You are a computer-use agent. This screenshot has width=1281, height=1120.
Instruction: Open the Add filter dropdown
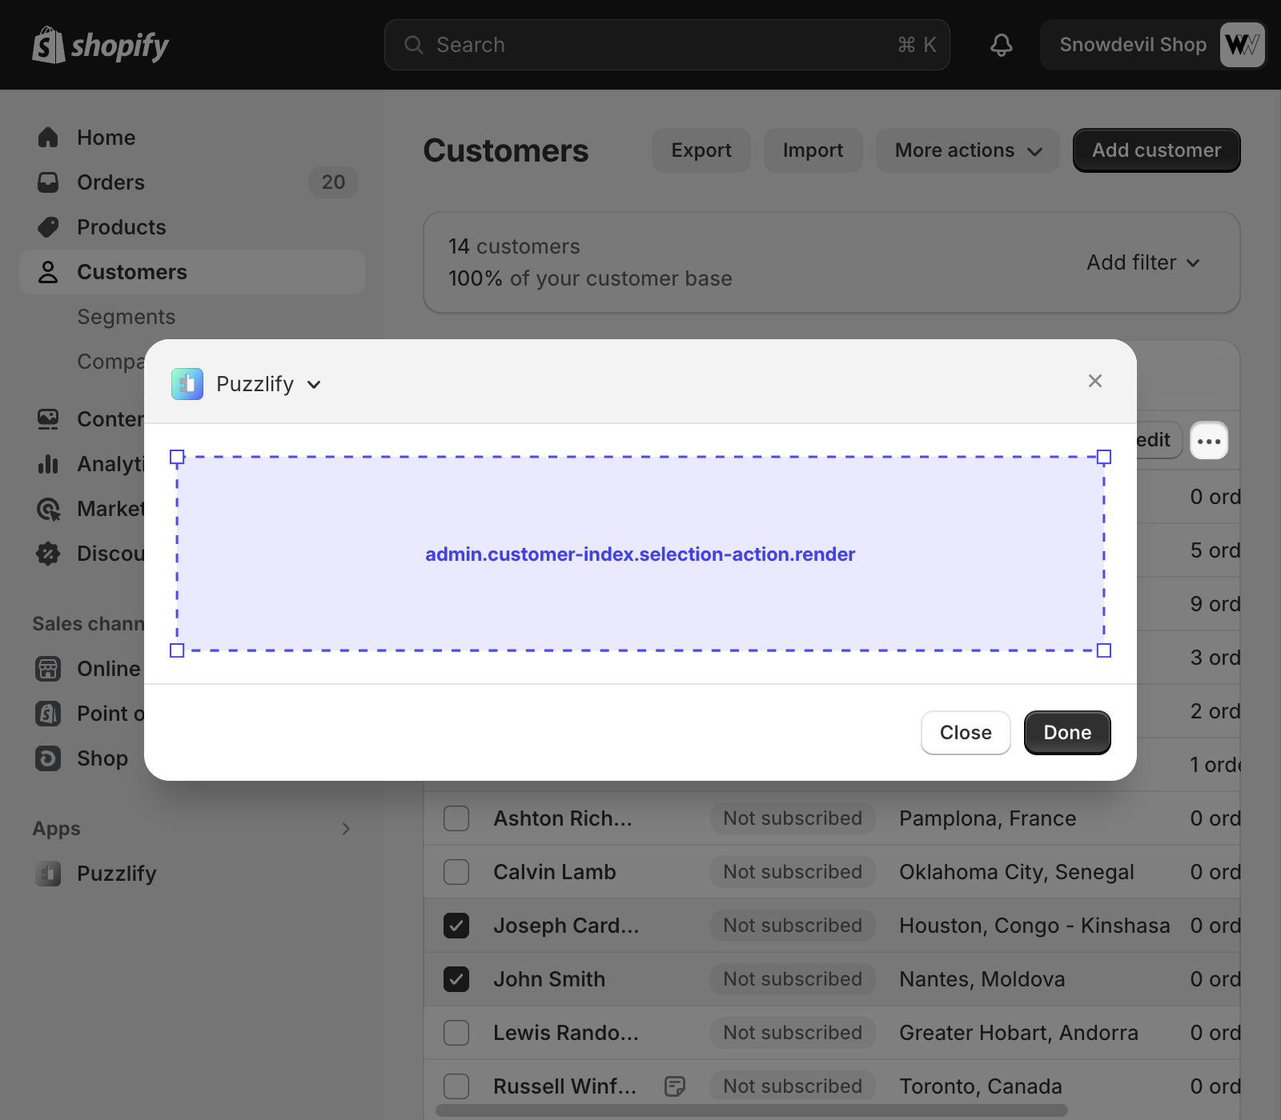(x=1142, y=262)
